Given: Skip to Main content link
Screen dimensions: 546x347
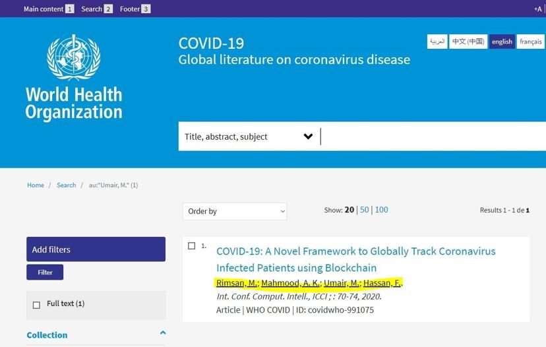Looking at the screenshot, I should pos(49,9).
